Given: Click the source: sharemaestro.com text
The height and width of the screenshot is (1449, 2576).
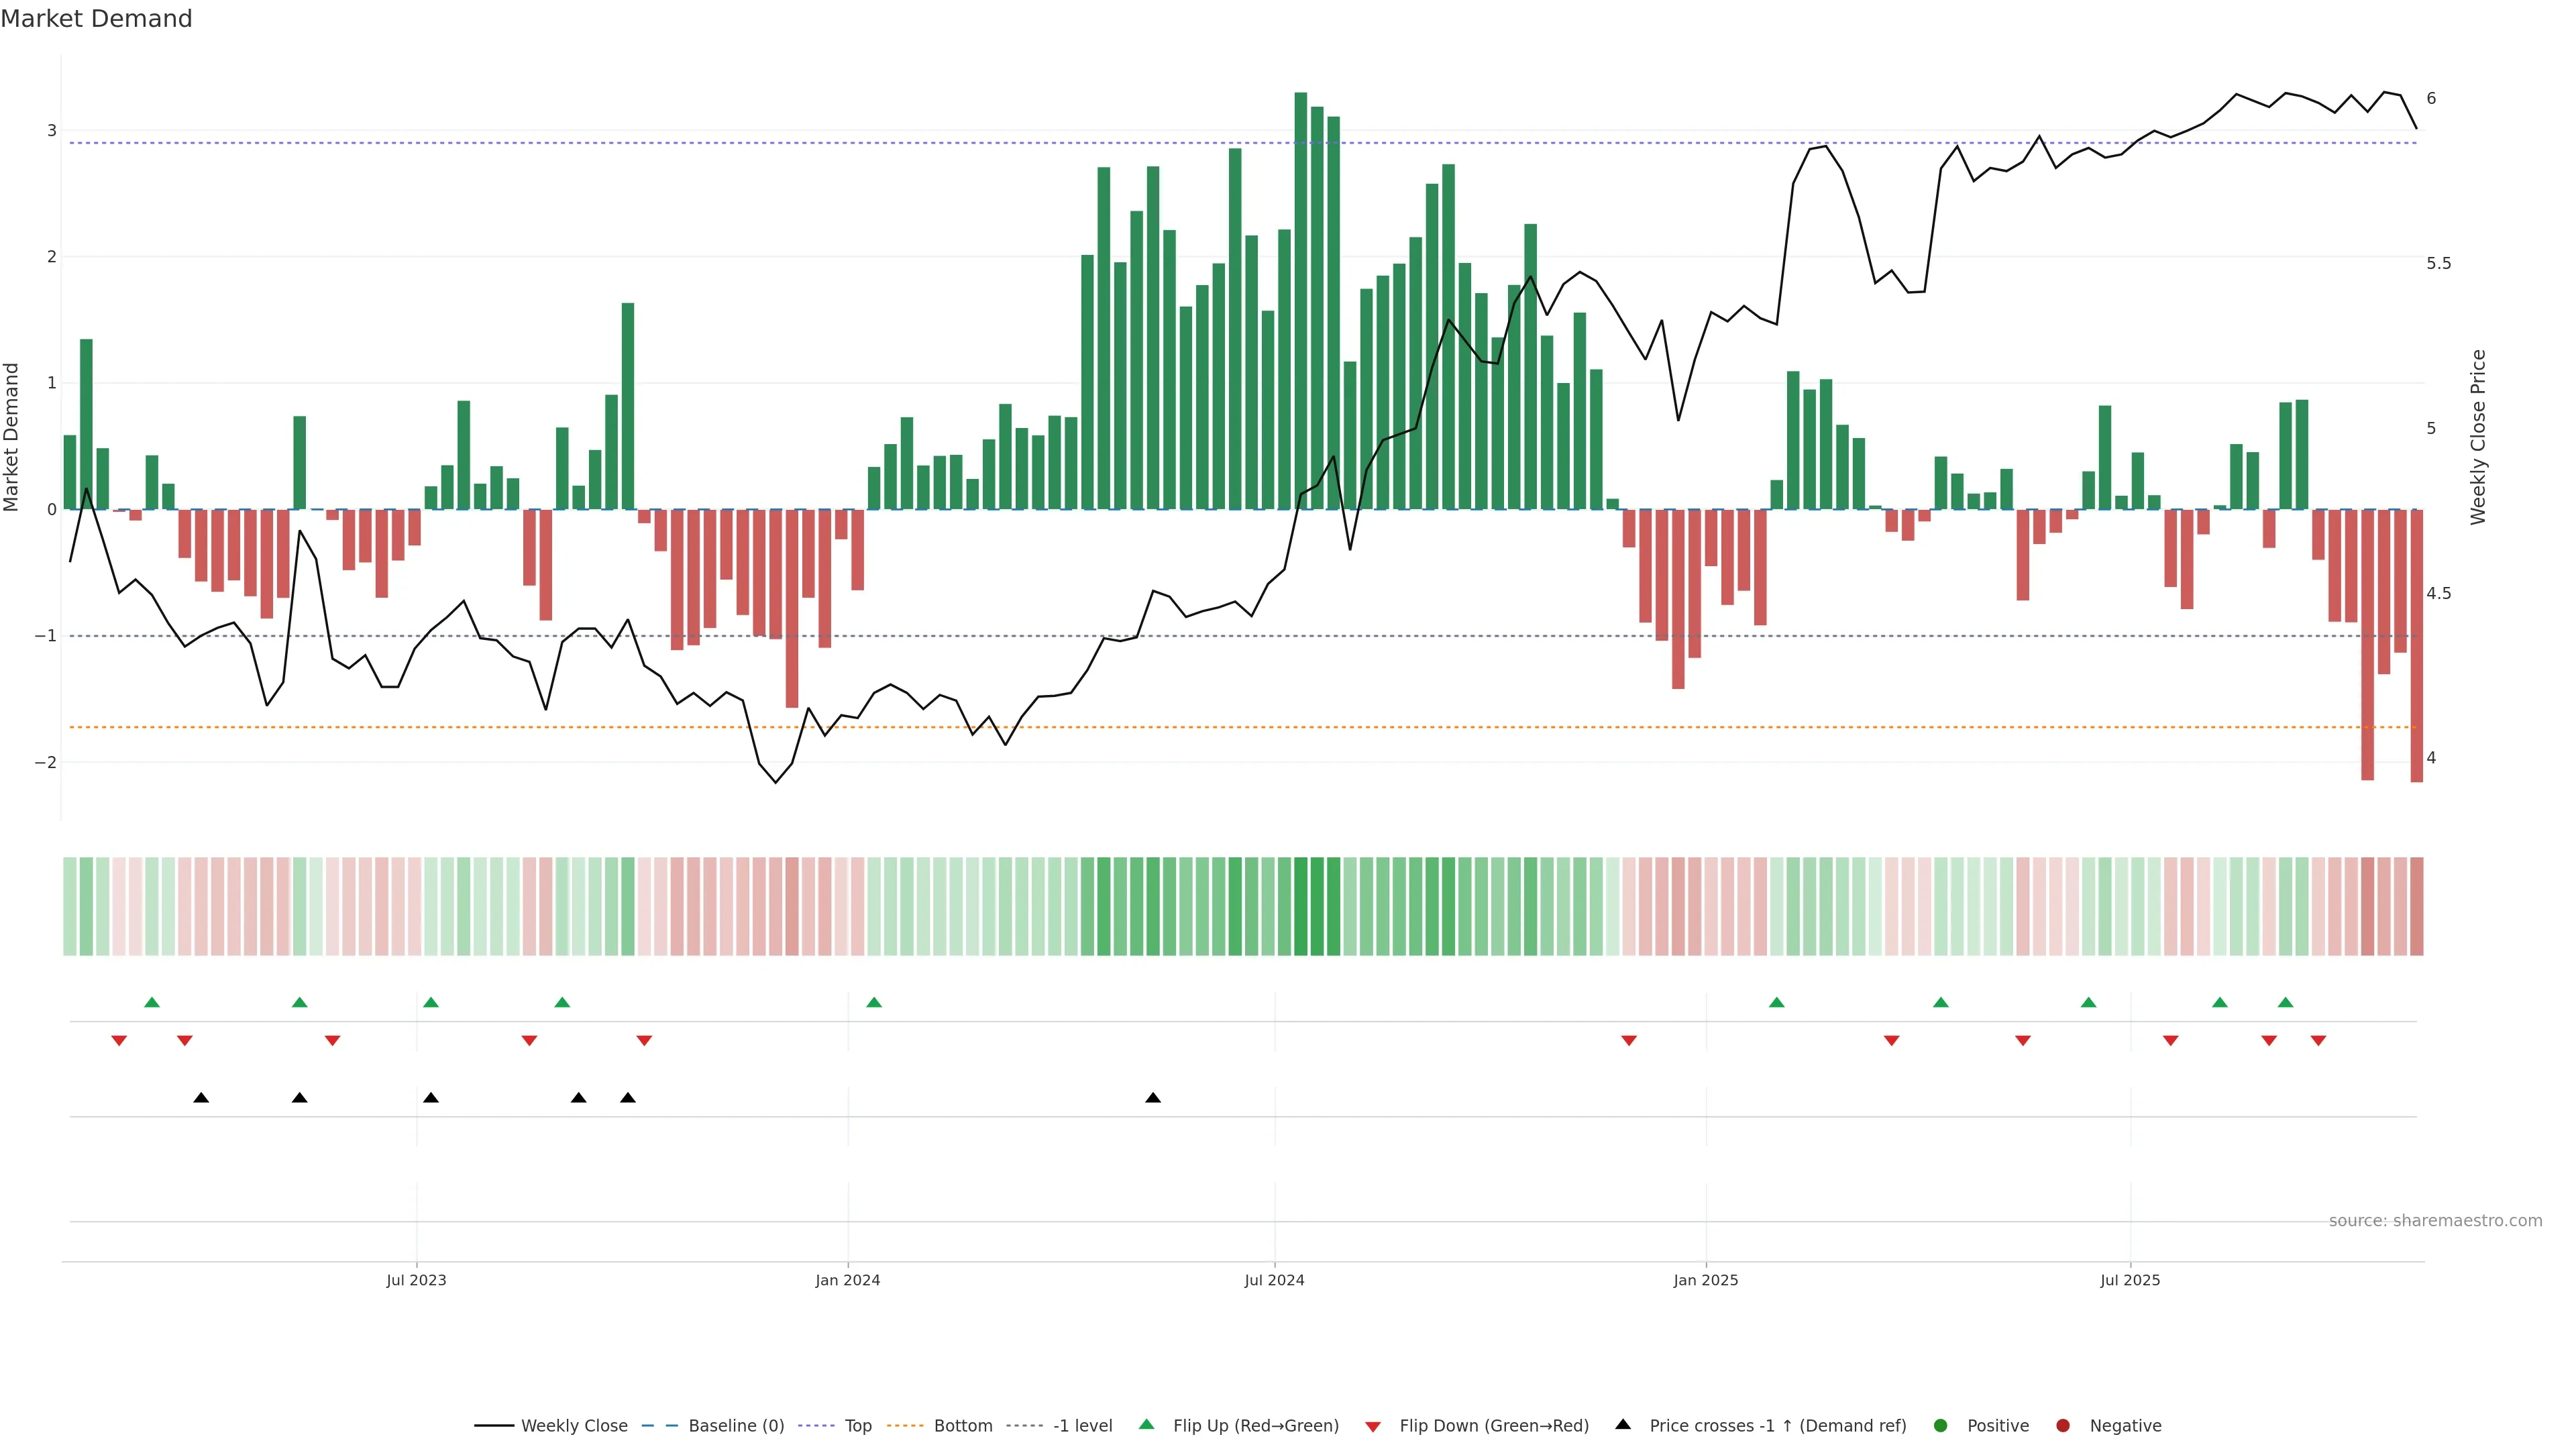Looking at the screenshot, I should click(2435, 1220).
